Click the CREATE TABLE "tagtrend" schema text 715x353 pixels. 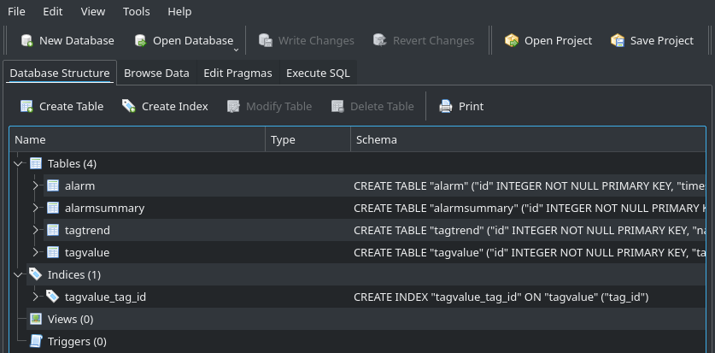click(x=530, y=230)
